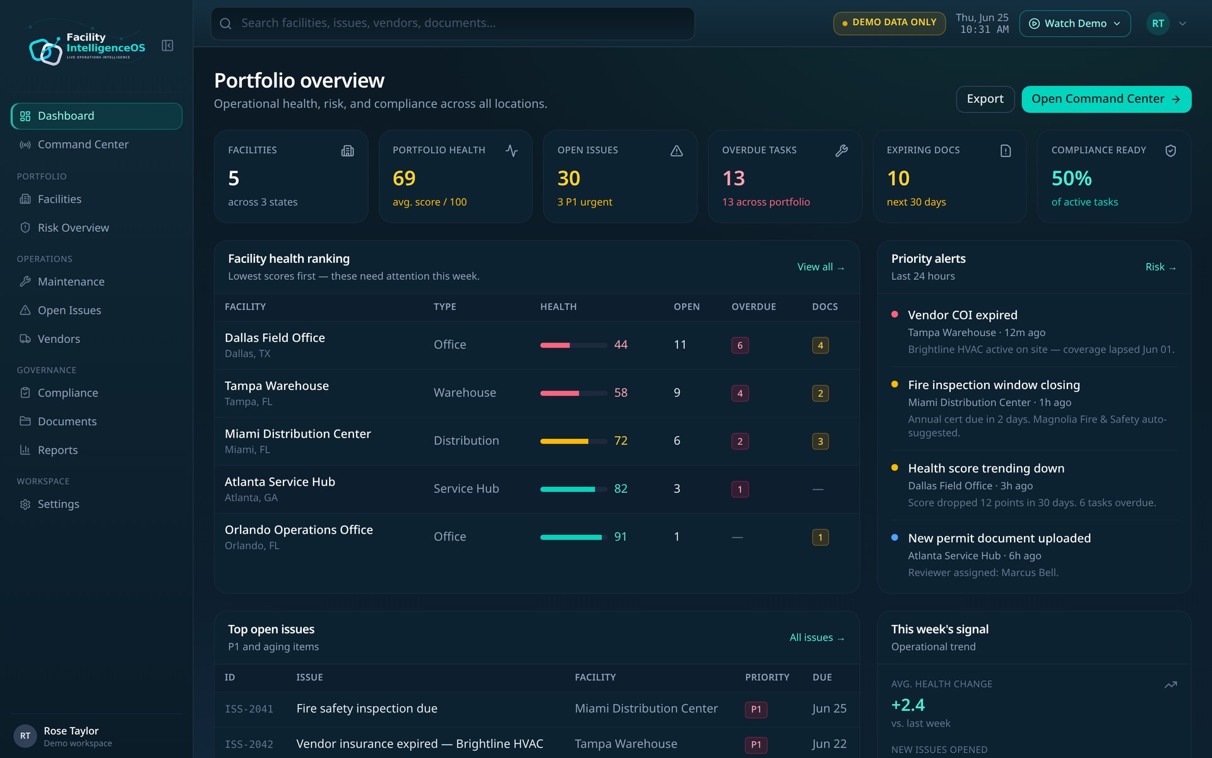Click the Open Issues warning triangle icon in the sidebar

pos(25,310)
